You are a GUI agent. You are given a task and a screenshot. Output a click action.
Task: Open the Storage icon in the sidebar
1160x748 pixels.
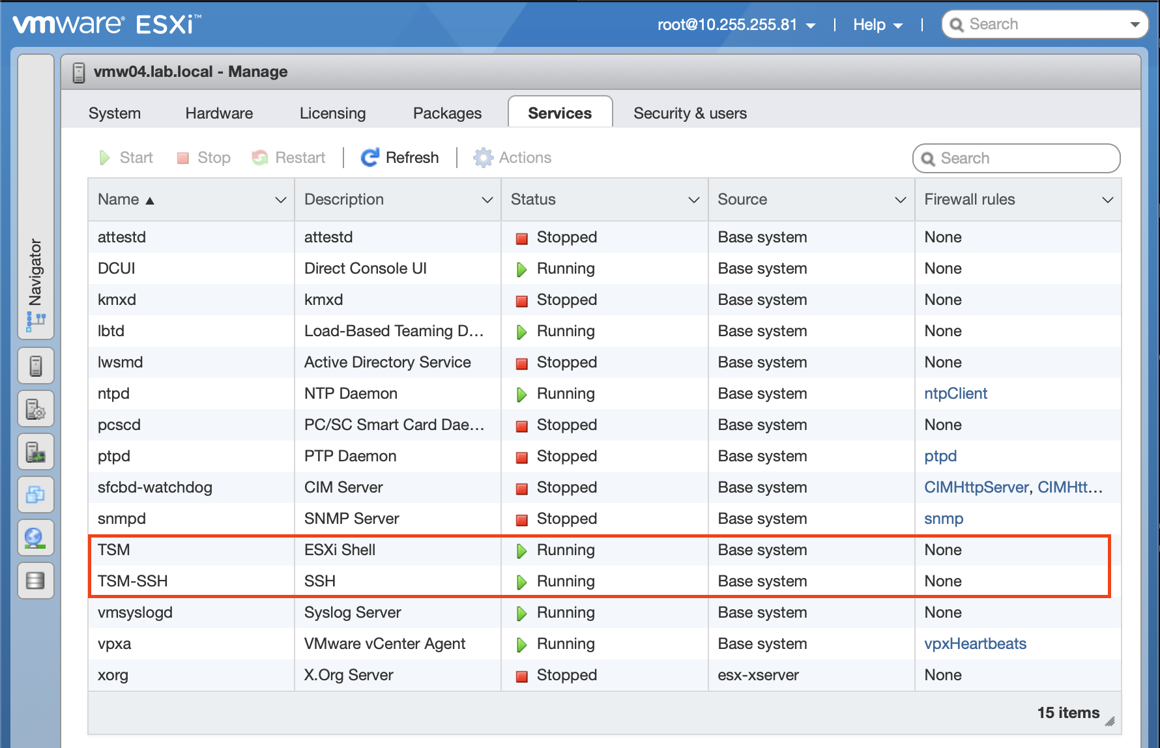click(36, 581)
